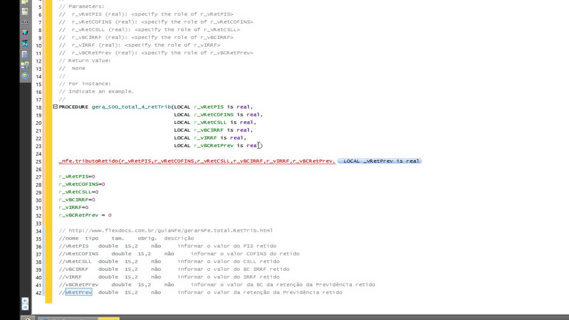The image size is (569, 320).
Task: Click r_vIRRF in the line 22 declaration
Action: [x=205, y=138]
